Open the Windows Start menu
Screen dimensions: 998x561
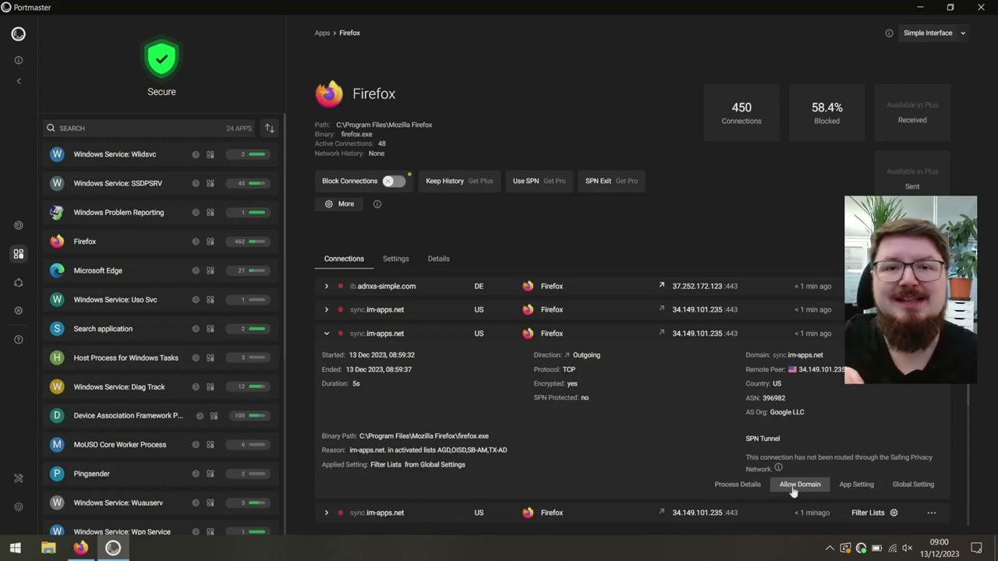[x=16, y=548]
